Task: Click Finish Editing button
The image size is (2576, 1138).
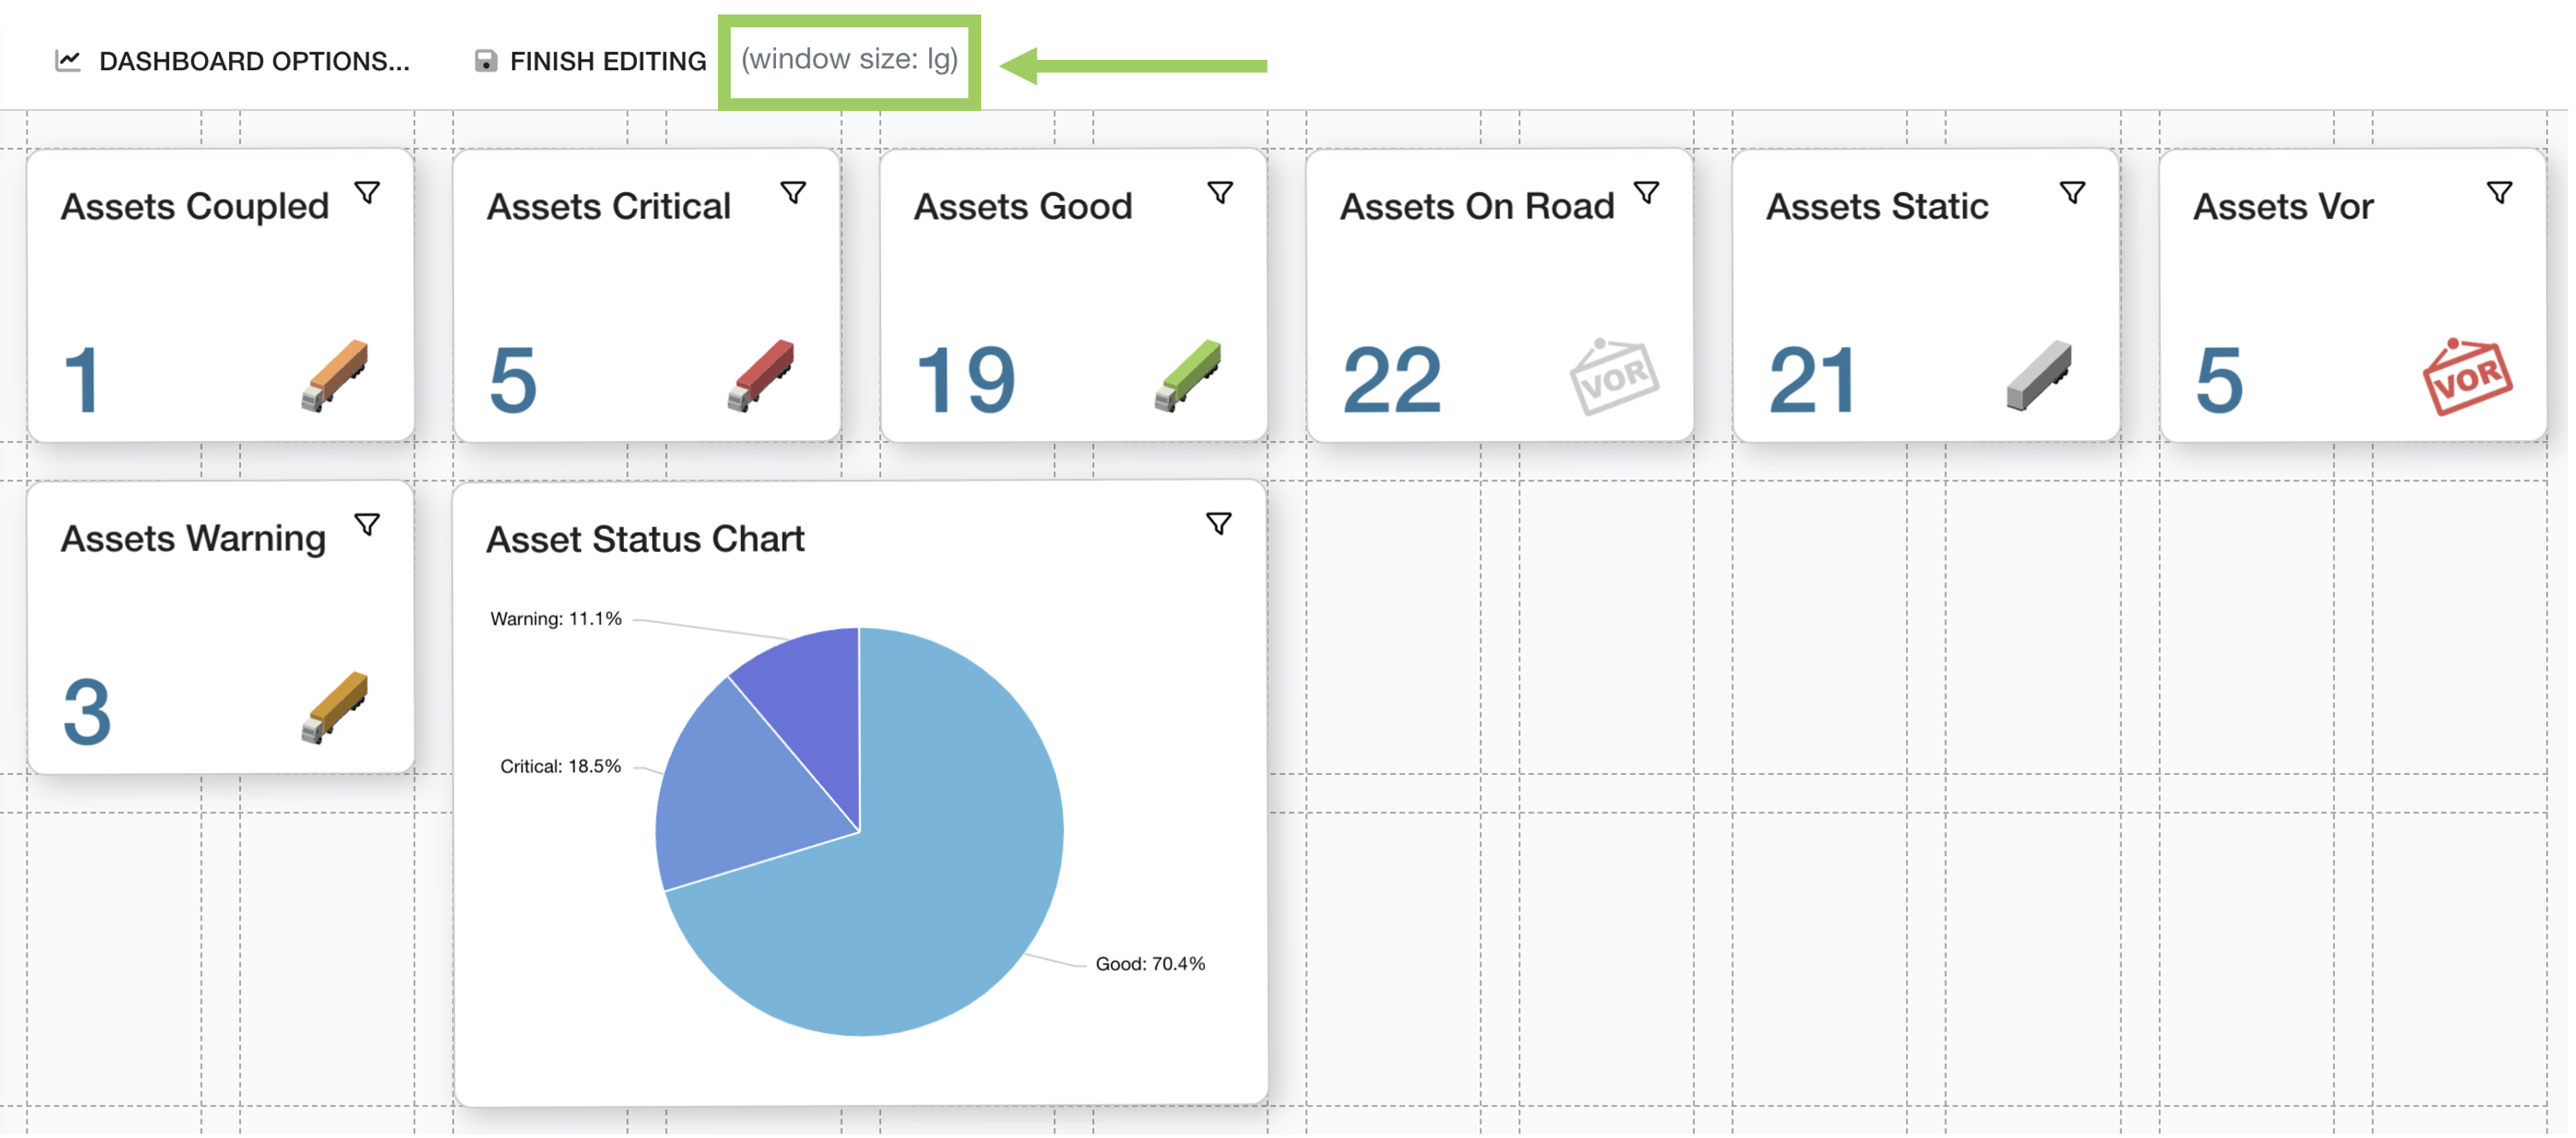Action: coord(590,61)
